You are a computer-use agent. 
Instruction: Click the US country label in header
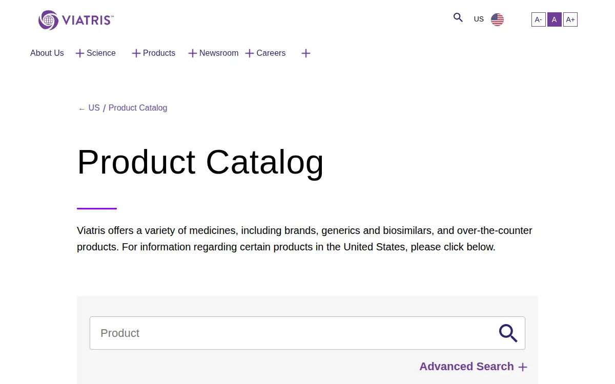(x=479, y=19)
